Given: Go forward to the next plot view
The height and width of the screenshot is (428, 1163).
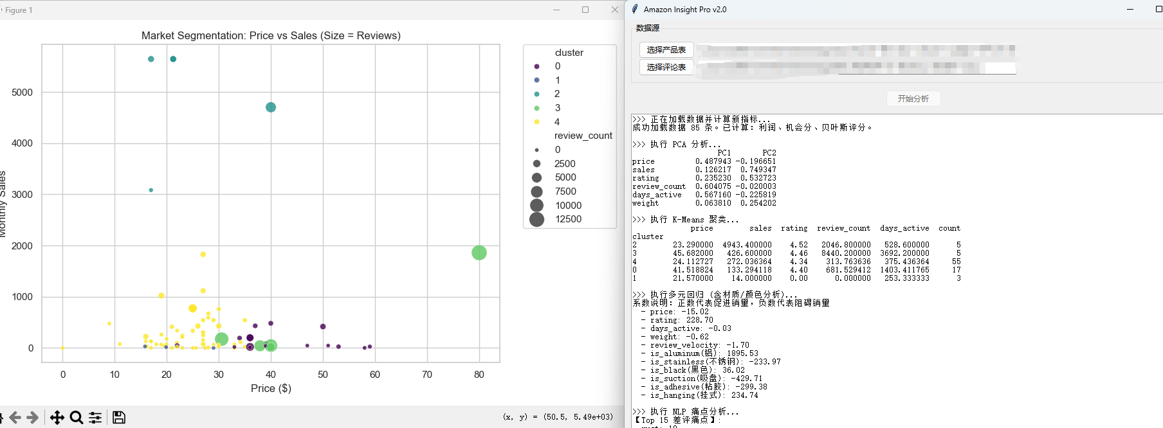Looking at the screenshot, I should pyautogui.click(x=33, y=418).
